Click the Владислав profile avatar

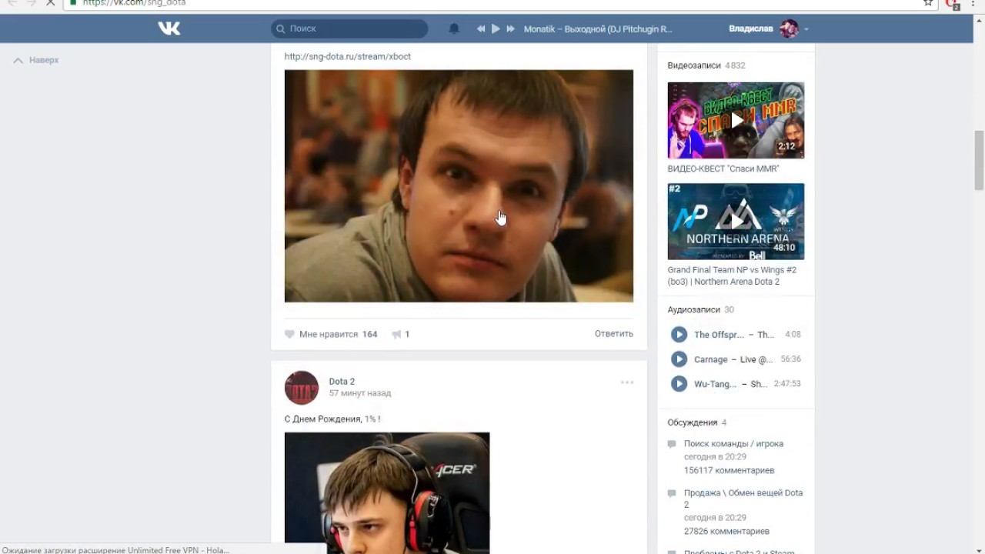pyautogui.click(x=789, y=28)
